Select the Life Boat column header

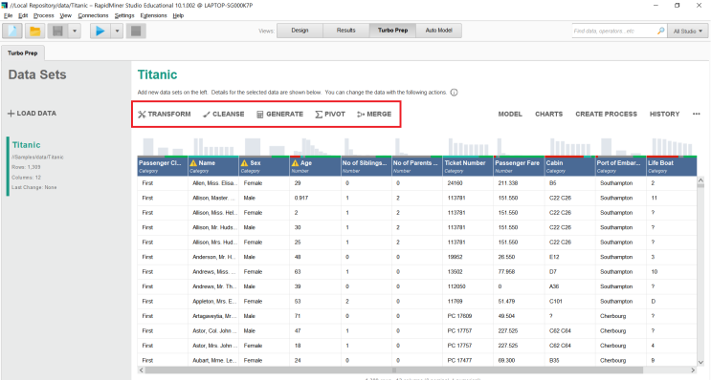(672, 166)
